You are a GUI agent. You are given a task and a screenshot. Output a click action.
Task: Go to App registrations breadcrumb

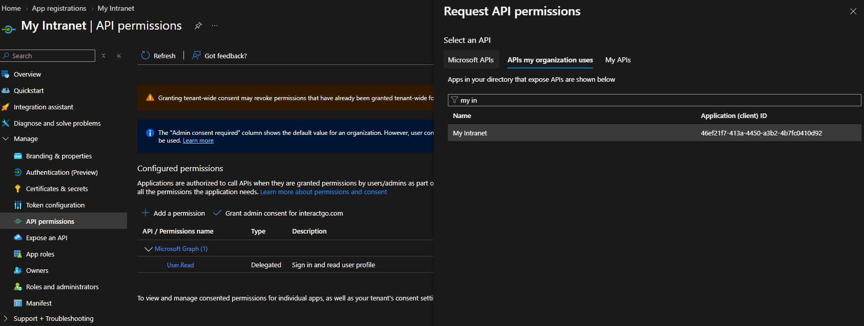59,8
